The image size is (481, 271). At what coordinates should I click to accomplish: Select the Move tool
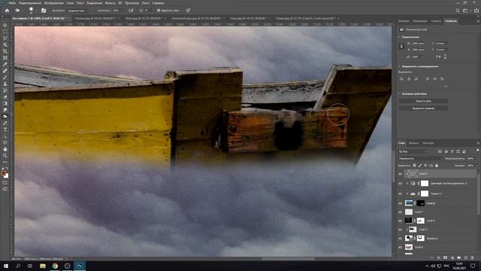coord(5,25)
